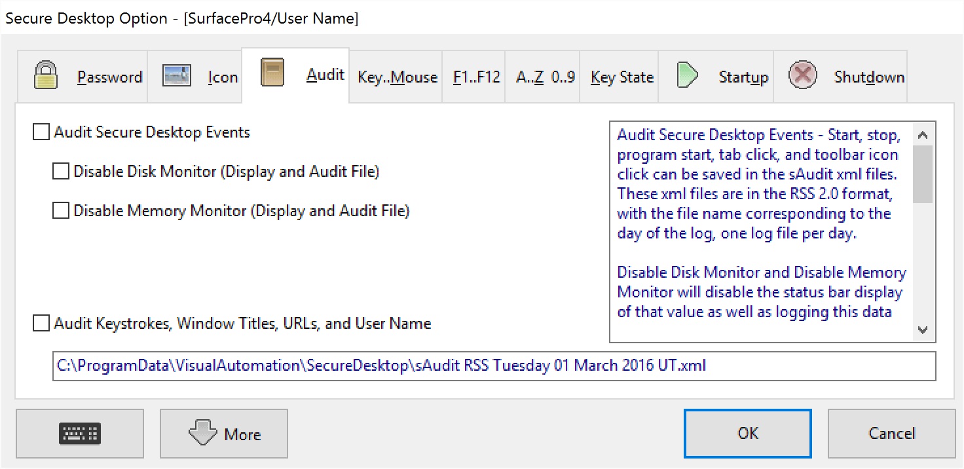
Task: Click the book icon on Audit tab
Action: click(272, 73)
